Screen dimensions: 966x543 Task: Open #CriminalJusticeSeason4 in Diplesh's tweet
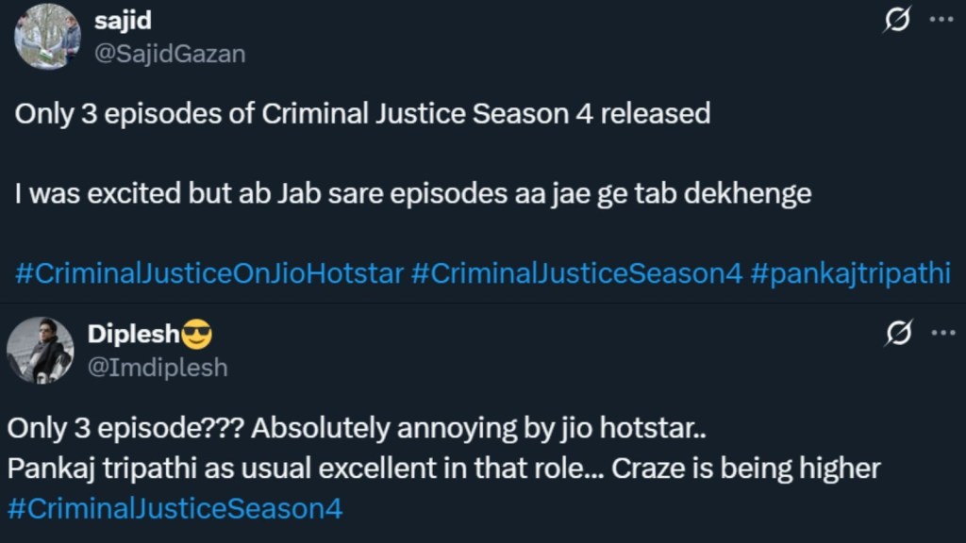pos(175,509)
